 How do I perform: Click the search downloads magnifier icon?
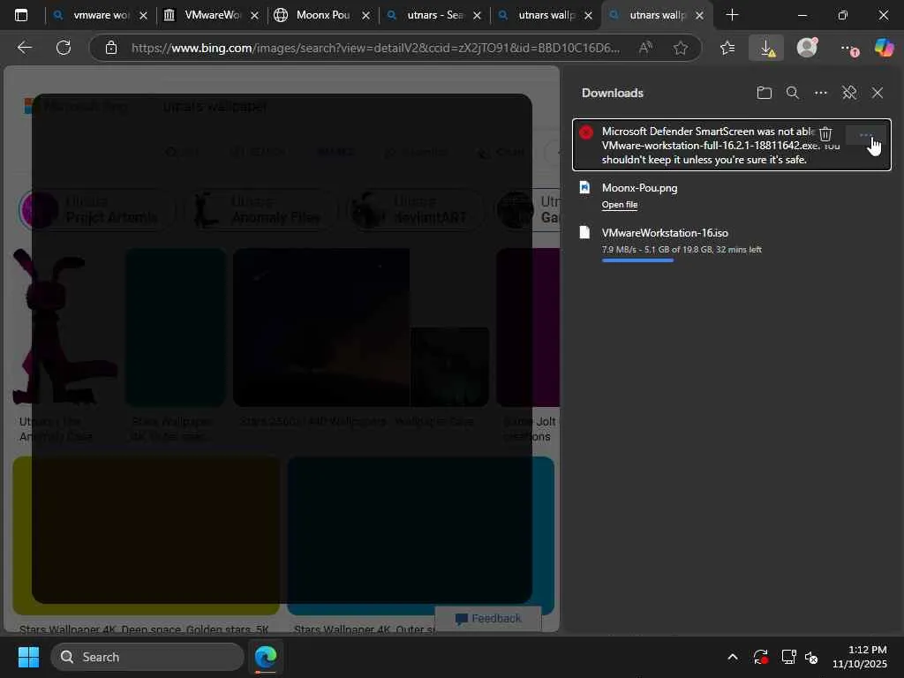(x=793, y=93)
